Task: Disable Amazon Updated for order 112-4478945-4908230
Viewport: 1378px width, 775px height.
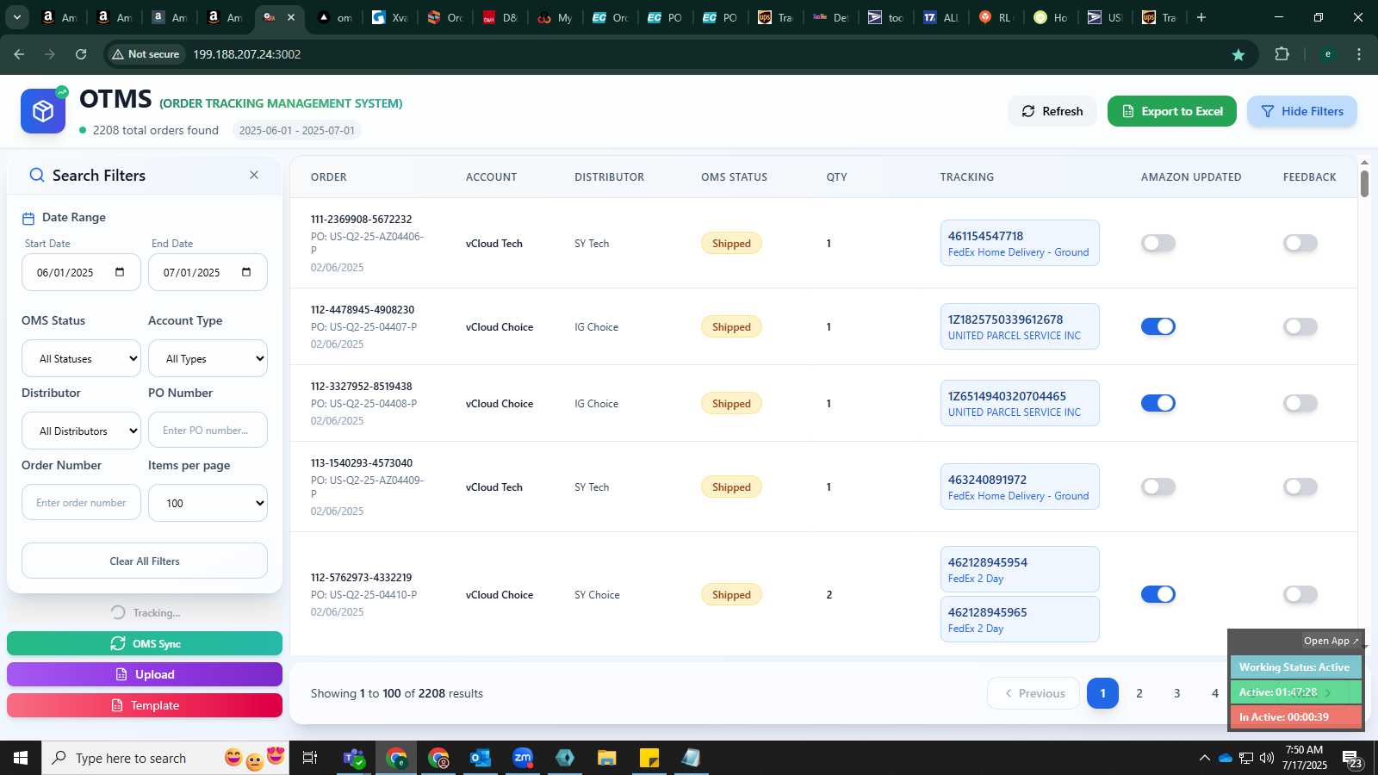Action: point(1158,326)
